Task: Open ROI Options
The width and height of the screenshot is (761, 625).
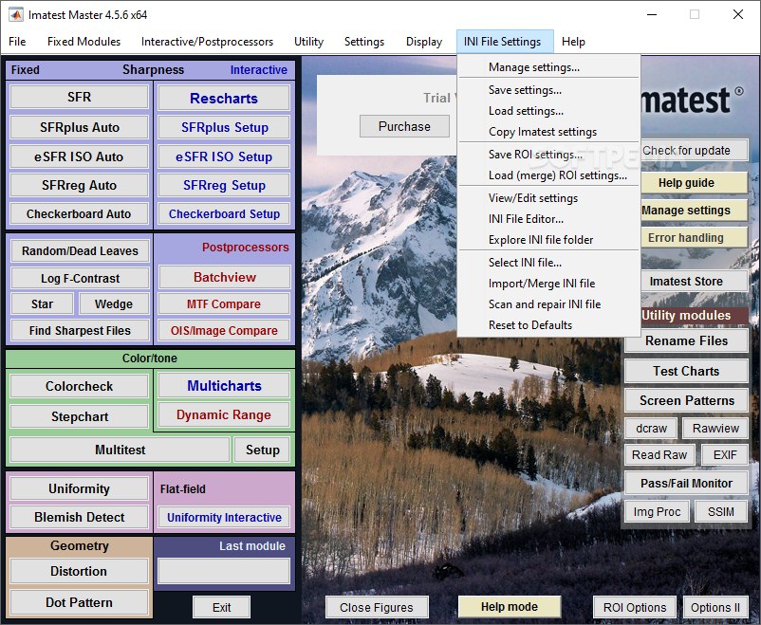Action: (635, 608)
